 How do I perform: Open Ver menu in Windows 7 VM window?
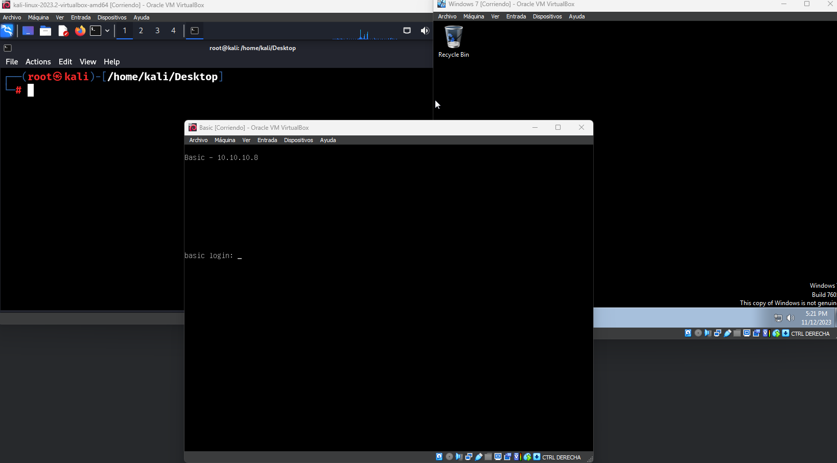pyautogui.click(x=495, y=16)
